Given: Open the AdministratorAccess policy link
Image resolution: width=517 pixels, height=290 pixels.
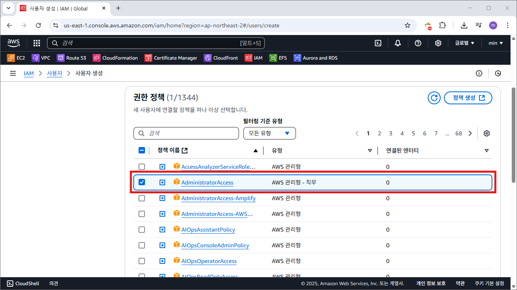Looking at the screenshot, I should click(x=207, y=182).
